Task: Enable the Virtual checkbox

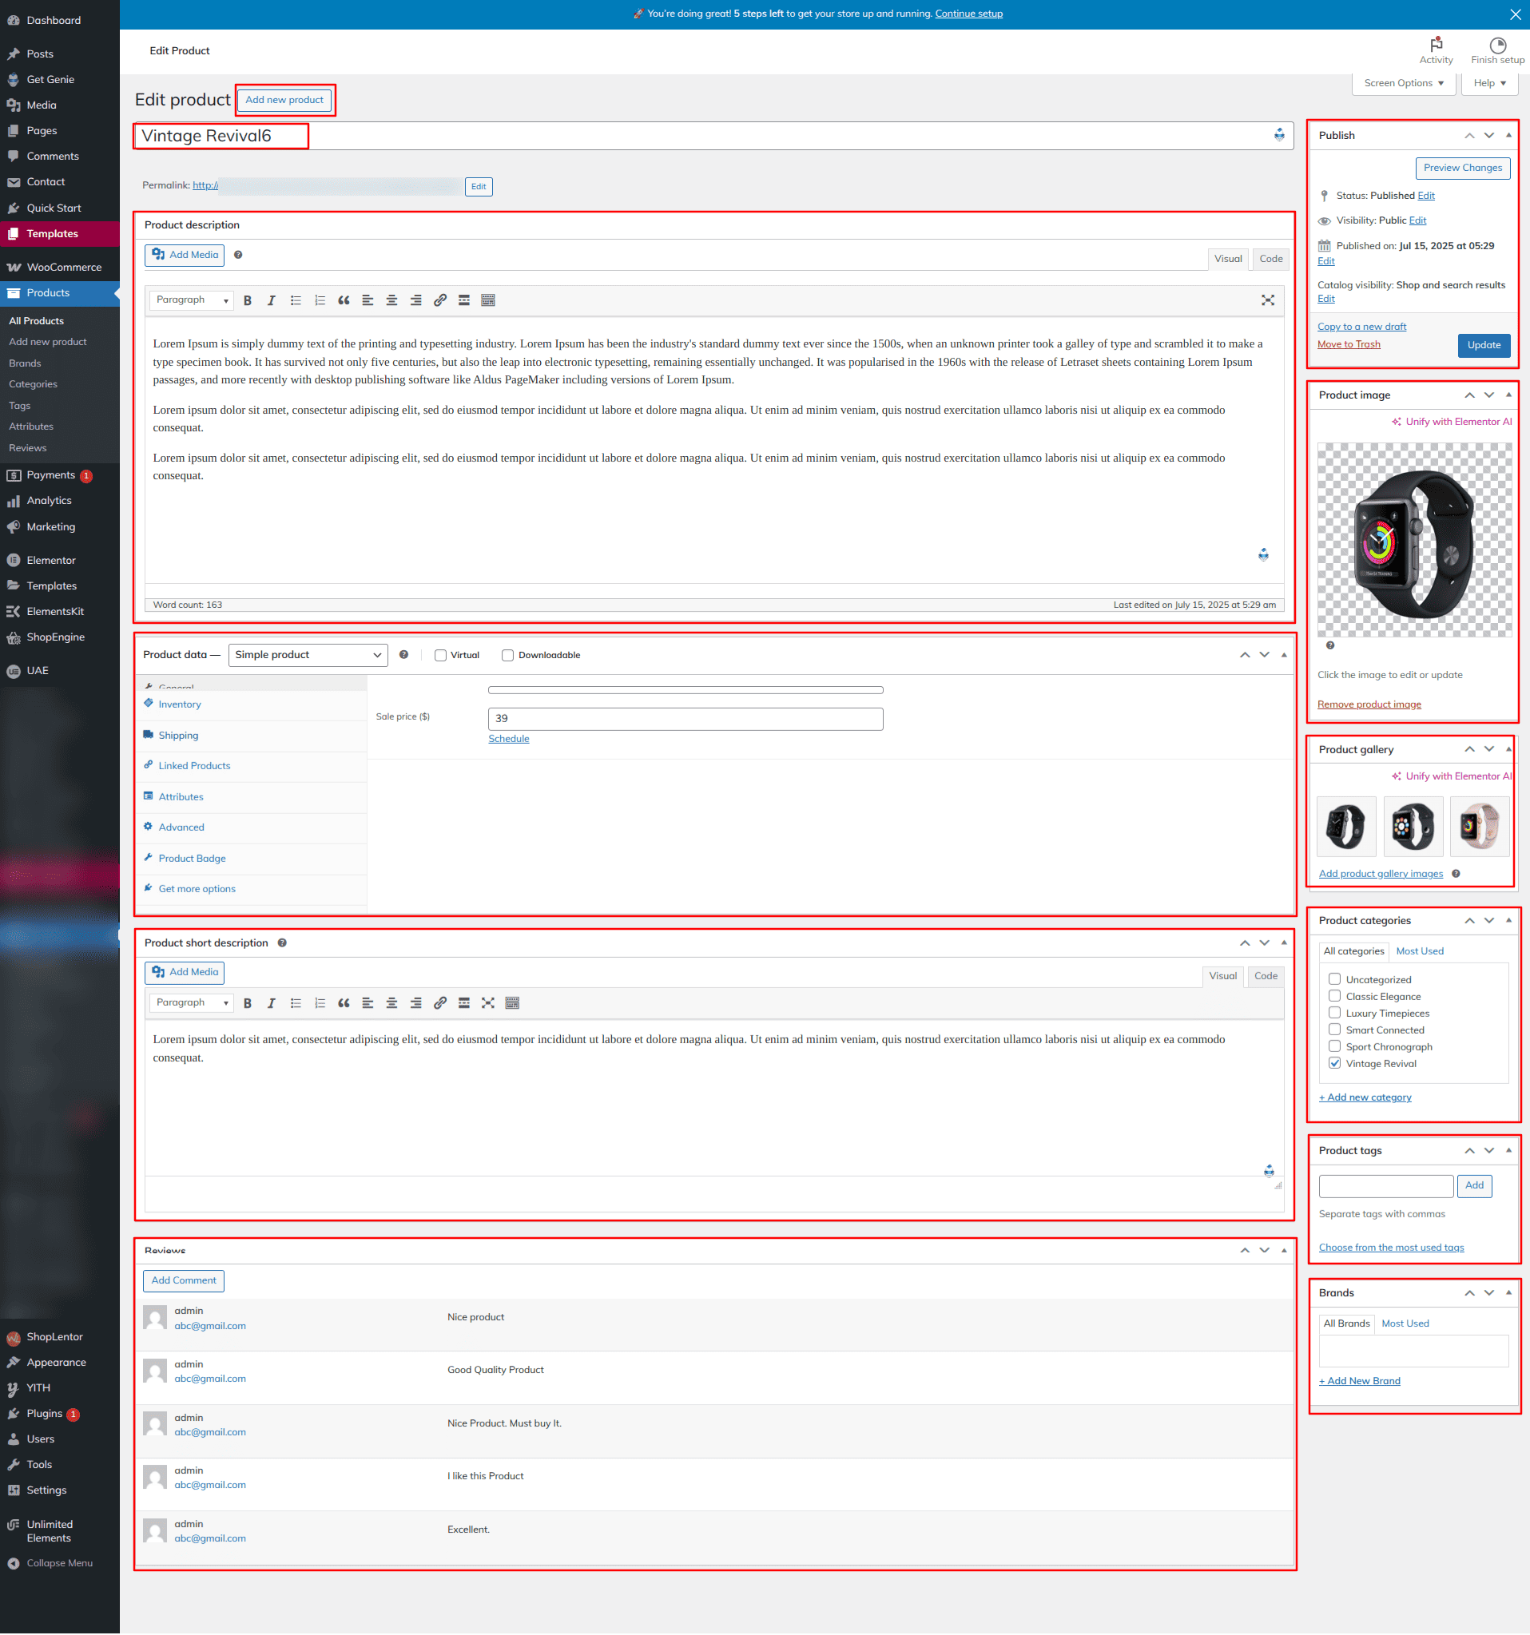Action: 441,656
